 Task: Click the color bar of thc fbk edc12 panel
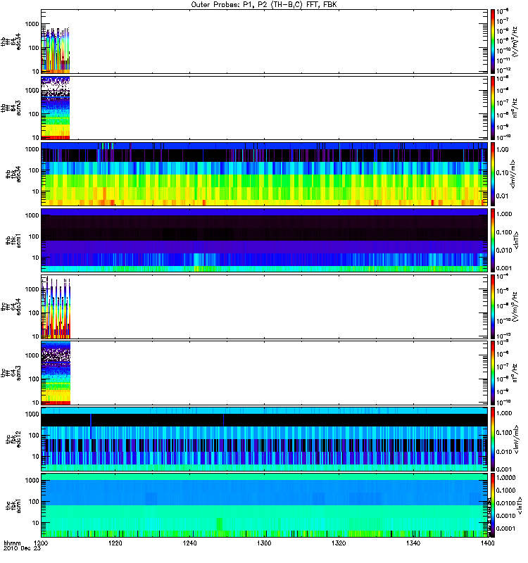(x=493, y=439)
